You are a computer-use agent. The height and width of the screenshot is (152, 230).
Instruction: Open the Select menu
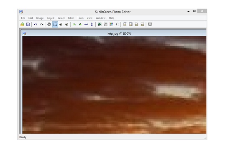(x=61, y=18)
